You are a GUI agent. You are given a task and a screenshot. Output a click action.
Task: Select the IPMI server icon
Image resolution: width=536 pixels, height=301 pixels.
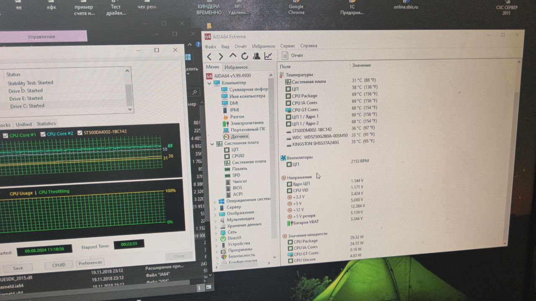[x=226, y=110]
